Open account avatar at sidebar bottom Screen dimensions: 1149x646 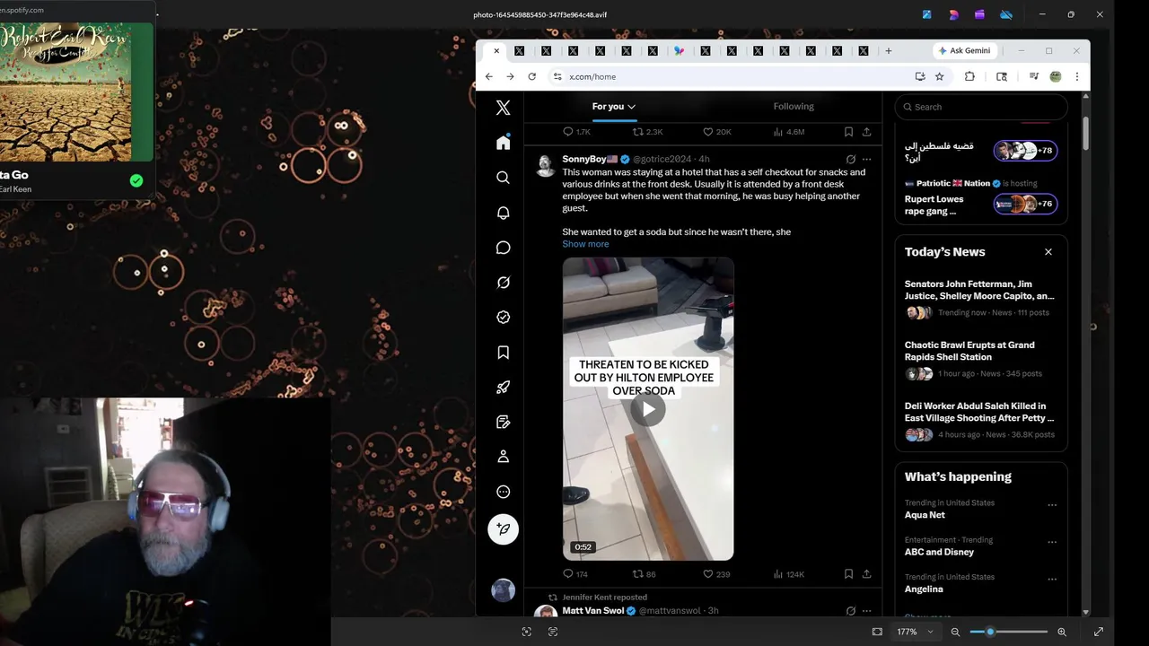503,589
